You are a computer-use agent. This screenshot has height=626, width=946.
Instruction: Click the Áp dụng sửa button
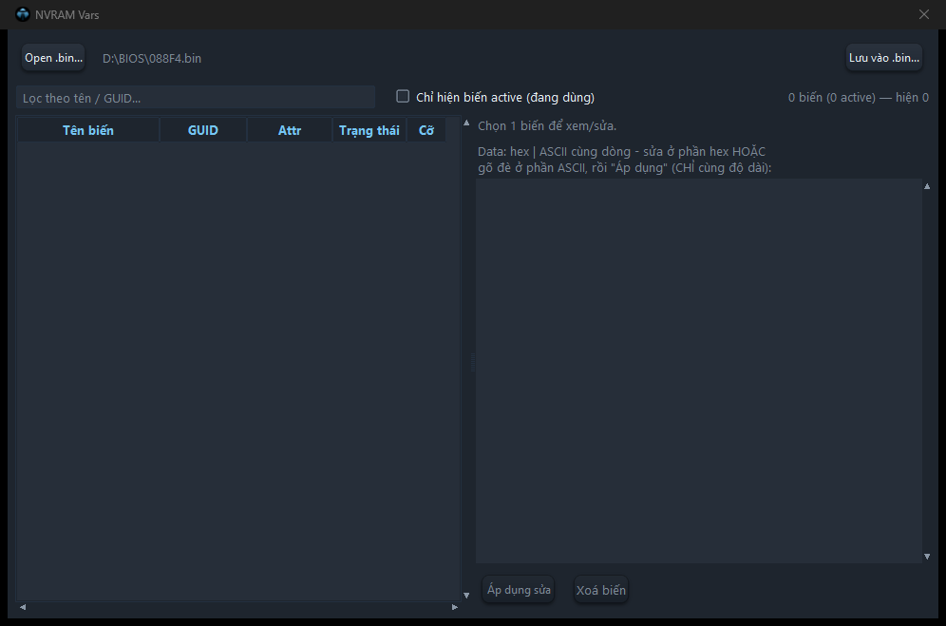tap(519, 590)
